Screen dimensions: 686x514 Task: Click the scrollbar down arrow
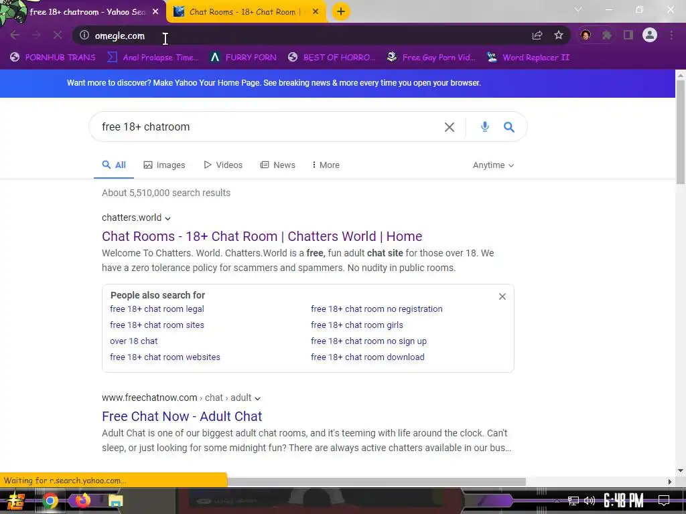click(x=681, y=470)
